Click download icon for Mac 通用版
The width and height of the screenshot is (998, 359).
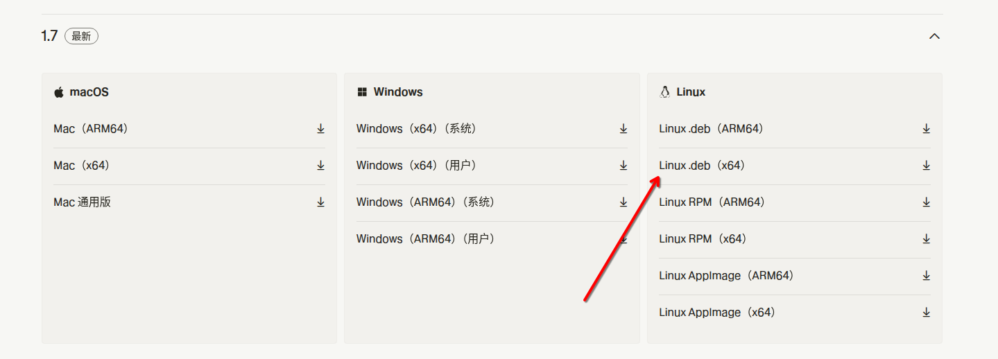[x=320, y=202]
